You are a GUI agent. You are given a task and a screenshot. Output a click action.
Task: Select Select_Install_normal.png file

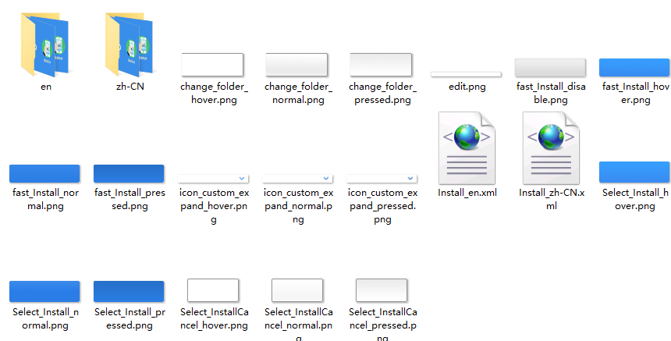click(x=44, y=292)
